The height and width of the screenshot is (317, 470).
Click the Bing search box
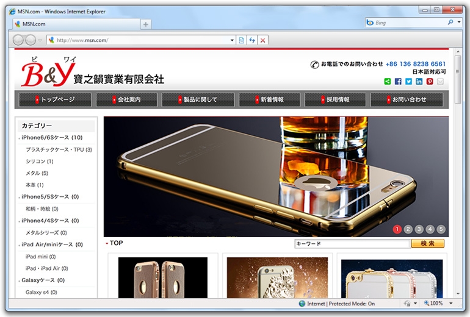pyautogui.click(x=406, y=23)
